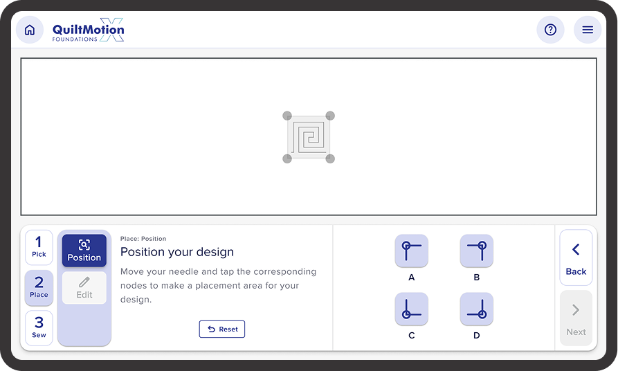
Task: Tap the bottom-left corner node C
Action: [412, 309]
